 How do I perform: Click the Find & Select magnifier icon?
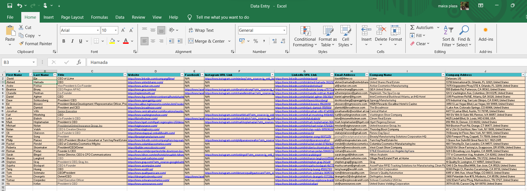click(x=464, y=30)
